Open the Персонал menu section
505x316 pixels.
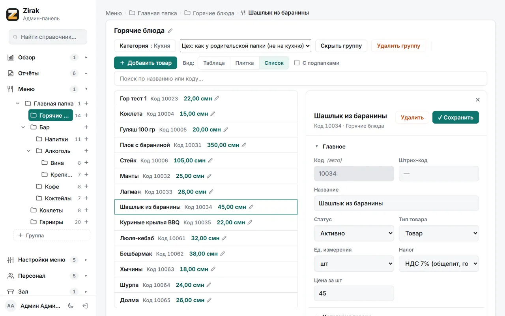click(x=48, y=276)
